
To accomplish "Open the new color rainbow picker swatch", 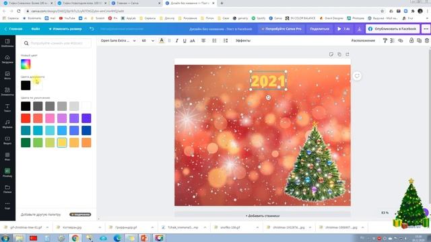I will (26, 65).
